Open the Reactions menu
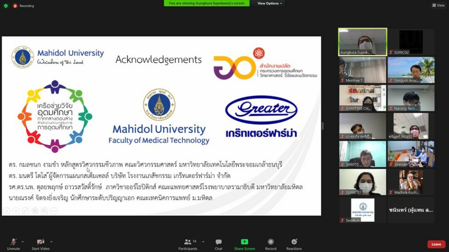The height and width of the screenshot is (252, 449). click(x=294, y=245)
